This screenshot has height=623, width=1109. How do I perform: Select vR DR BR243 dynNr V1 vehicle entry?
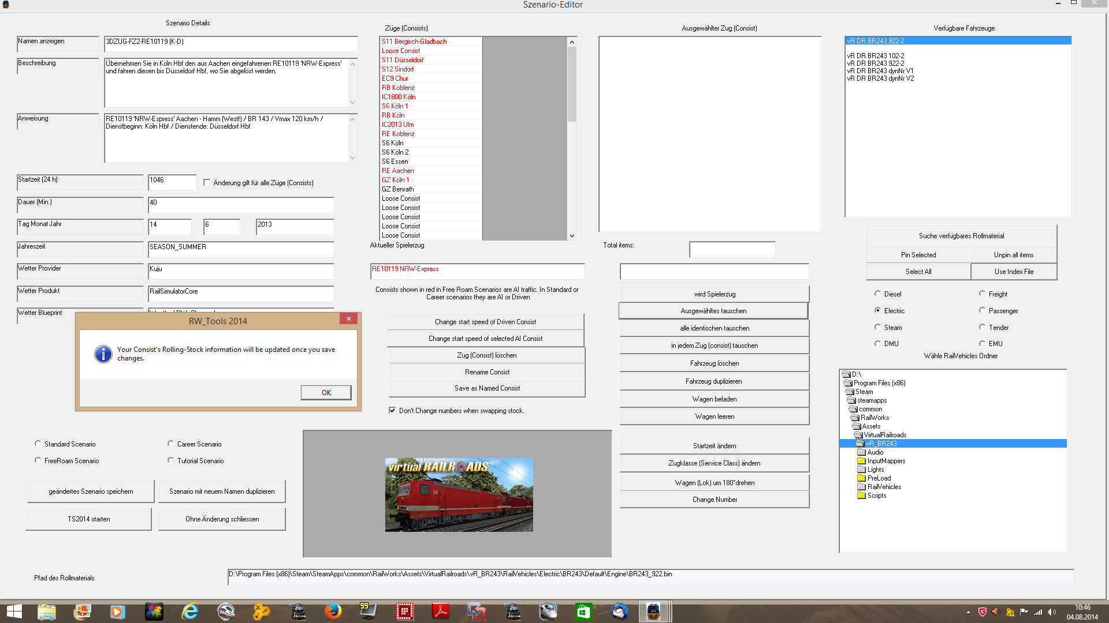coord(880,71)
